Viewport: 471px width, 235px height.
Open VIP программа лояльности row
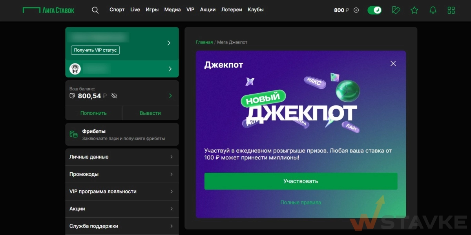[122, 192]
